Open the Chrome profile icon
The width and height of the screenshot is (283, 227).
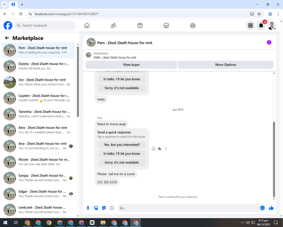click(270, 14)
